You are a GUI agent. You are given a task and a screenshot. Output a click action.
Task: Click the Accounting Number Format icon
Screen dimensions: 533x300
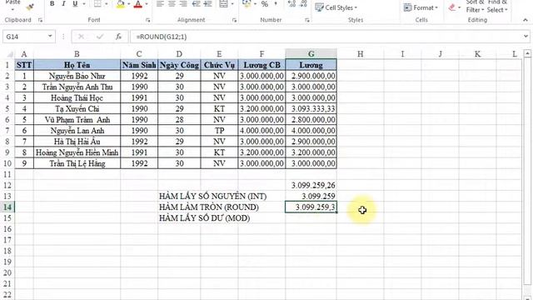tap(247, 4)
